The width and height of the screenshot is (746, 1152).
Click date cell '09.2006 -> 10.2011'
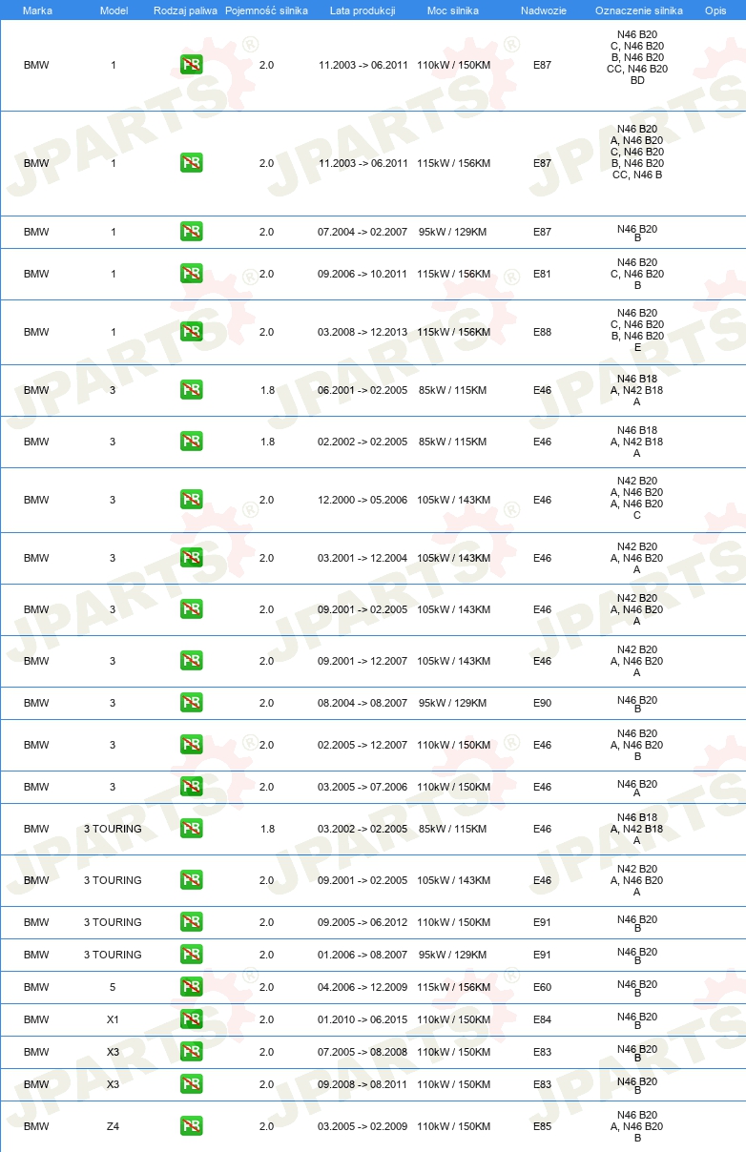tap(363, 274)
